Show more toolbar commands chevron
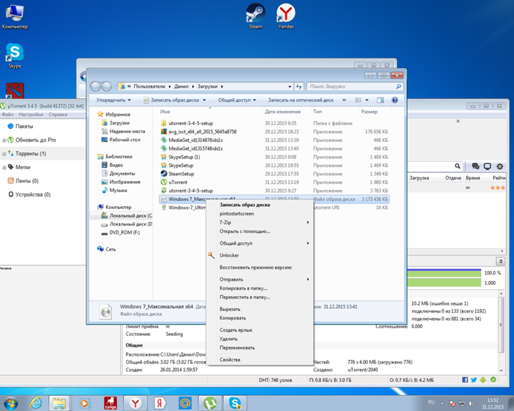The height and width of the screenshot is (411, 514). click(344, 100)
